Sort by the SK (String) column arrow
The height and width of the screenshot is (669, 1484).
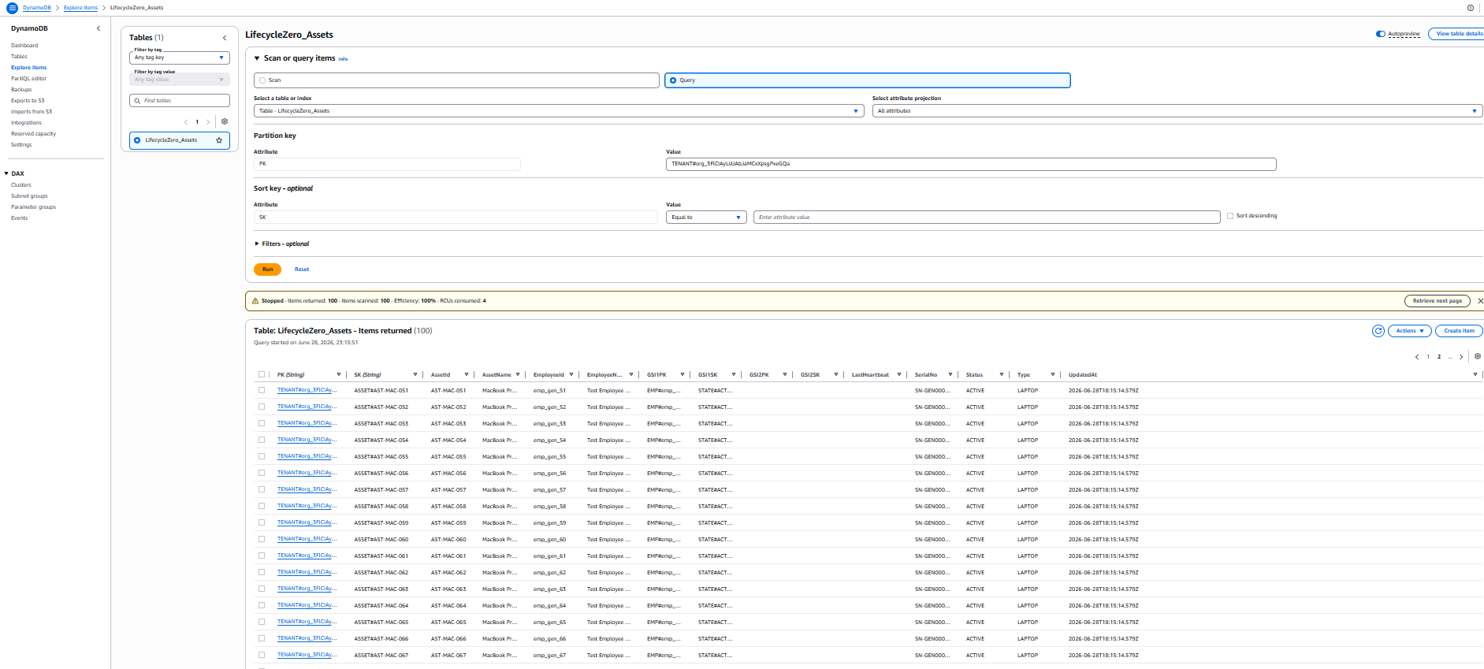click(x=415, y=374)
